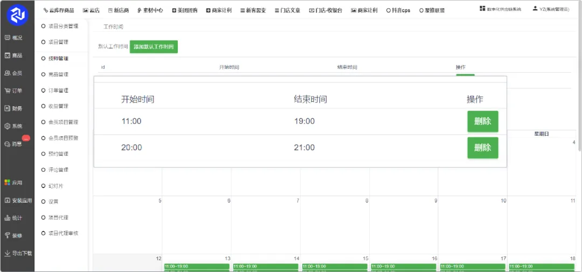Open 商品 section in the dark sidebar
Image resolution: width=582 pixels, height=272 pixels.
(14, 55)
